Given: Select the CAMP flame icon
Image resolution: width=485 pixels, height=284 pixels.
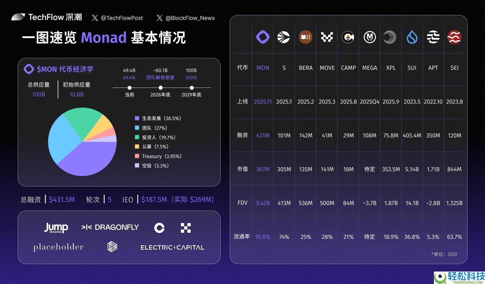Looking at the screenshot, I should pyautogui.click(x=348, y=37).
